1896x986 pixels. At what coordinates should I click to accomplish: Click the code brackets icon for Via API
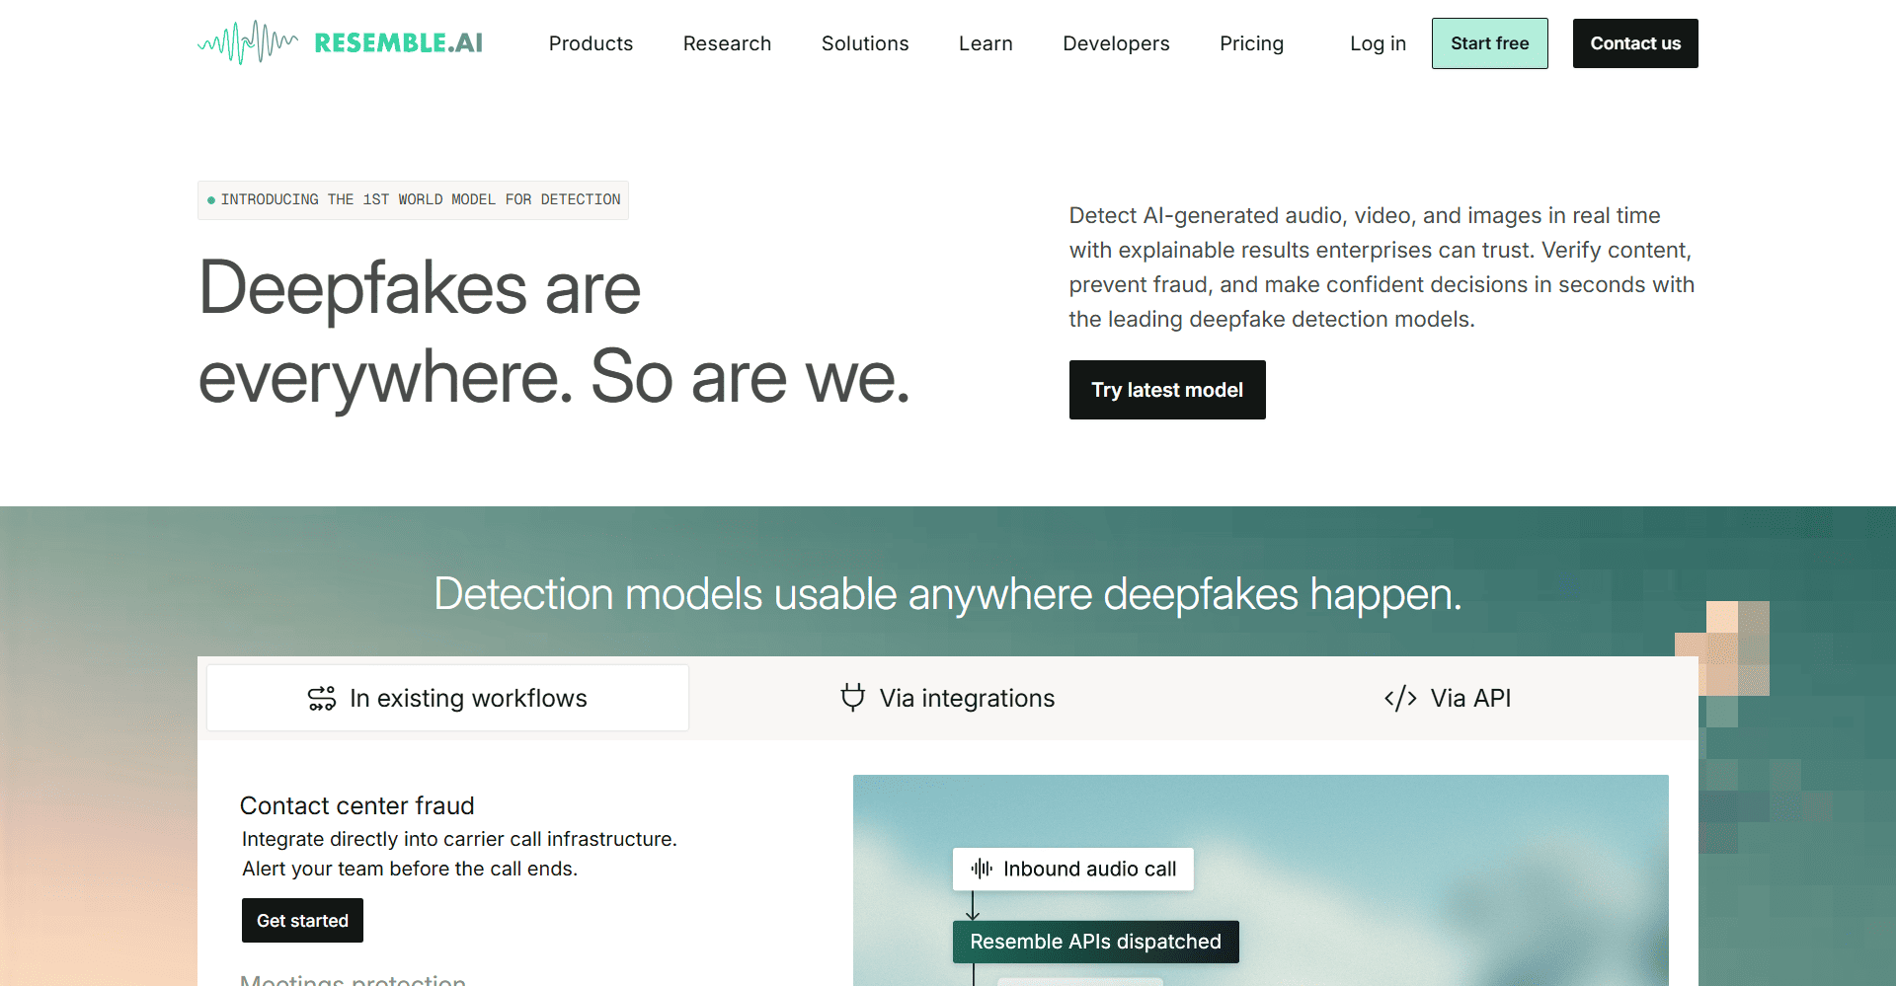(1400, 699)
